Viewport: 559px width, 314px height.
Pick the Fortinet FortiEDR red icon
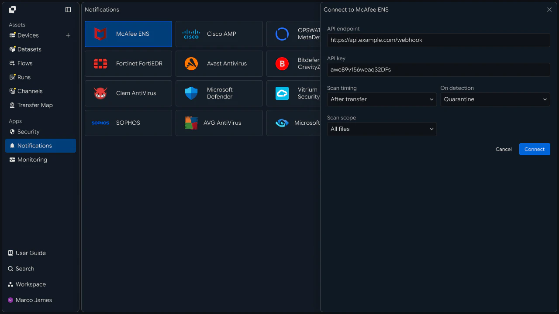[x=100, y=64]
